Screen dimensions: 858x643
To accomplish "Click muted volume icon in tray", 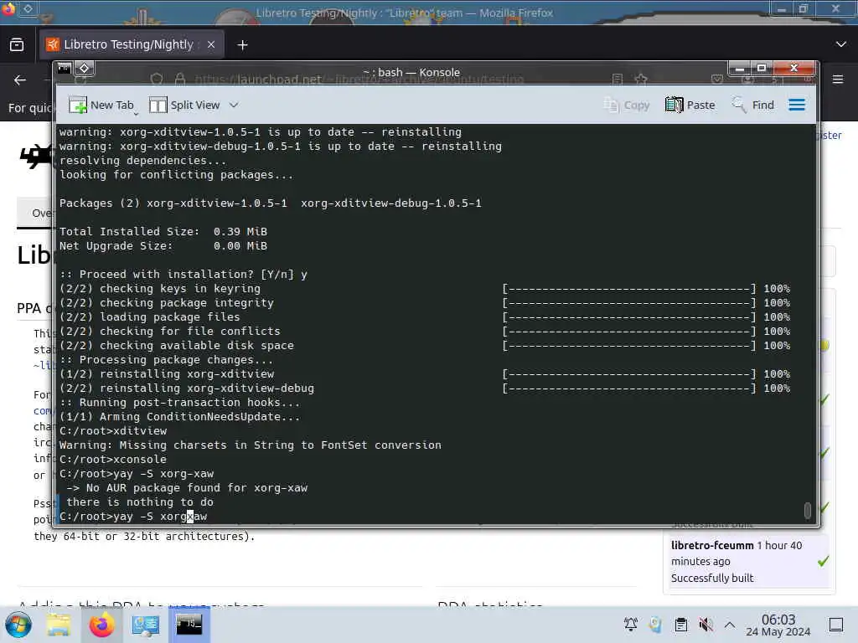I will (x=706, y=625).
